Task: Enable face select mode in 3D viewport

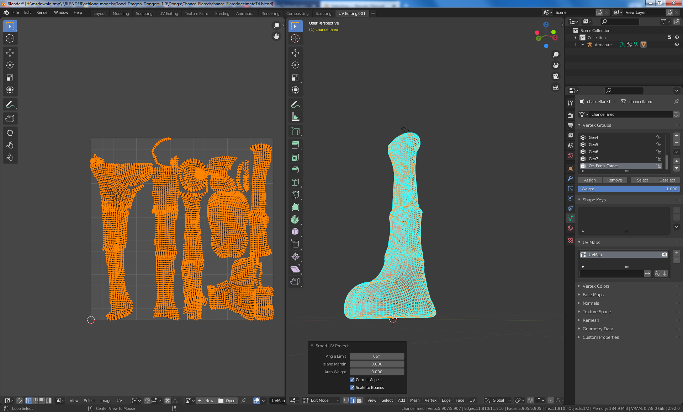Action: (x=359, y=400)
